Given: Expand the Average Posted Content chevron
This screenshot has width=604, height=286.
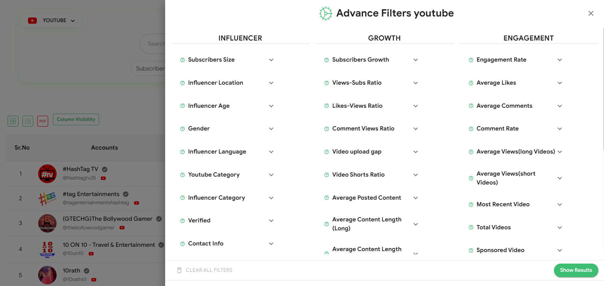Looking at the screenshot, I should click(415, 198).
